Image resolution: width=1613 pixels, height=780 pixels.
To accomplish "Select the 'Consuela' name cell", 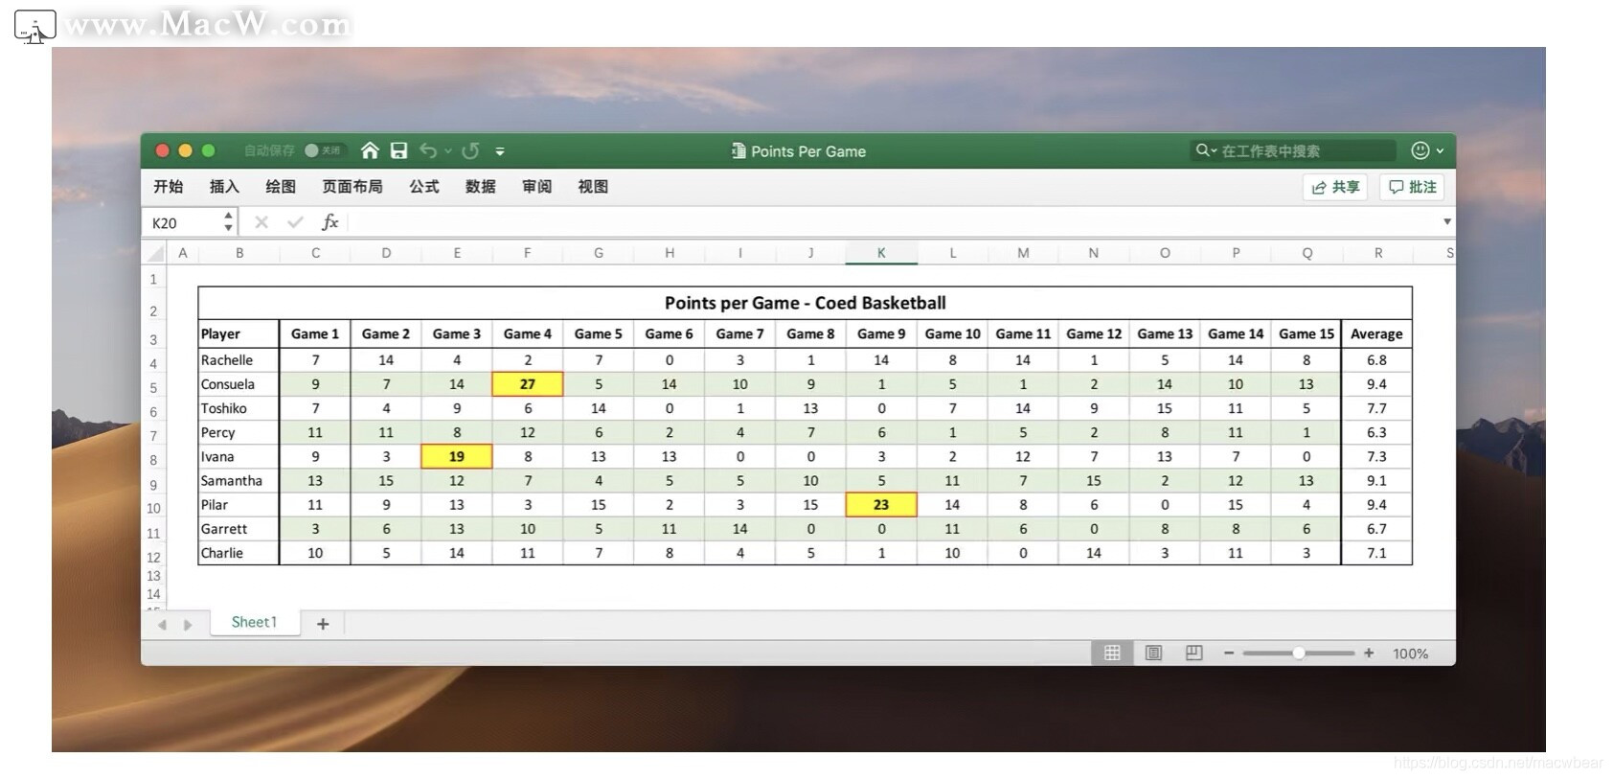I will 239,384.
